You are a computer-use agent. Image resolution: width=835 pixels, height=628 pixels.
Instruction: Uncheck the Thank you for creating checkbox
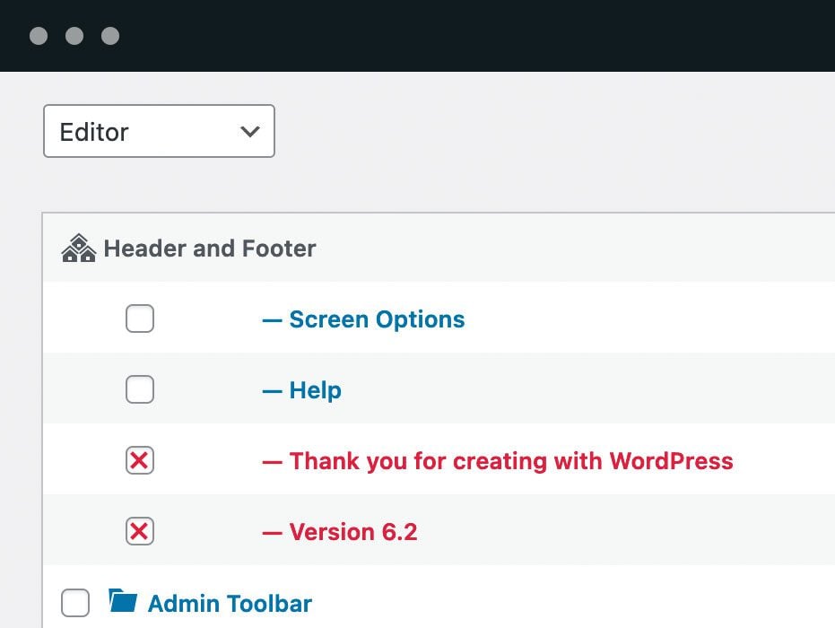pos(140,461)
